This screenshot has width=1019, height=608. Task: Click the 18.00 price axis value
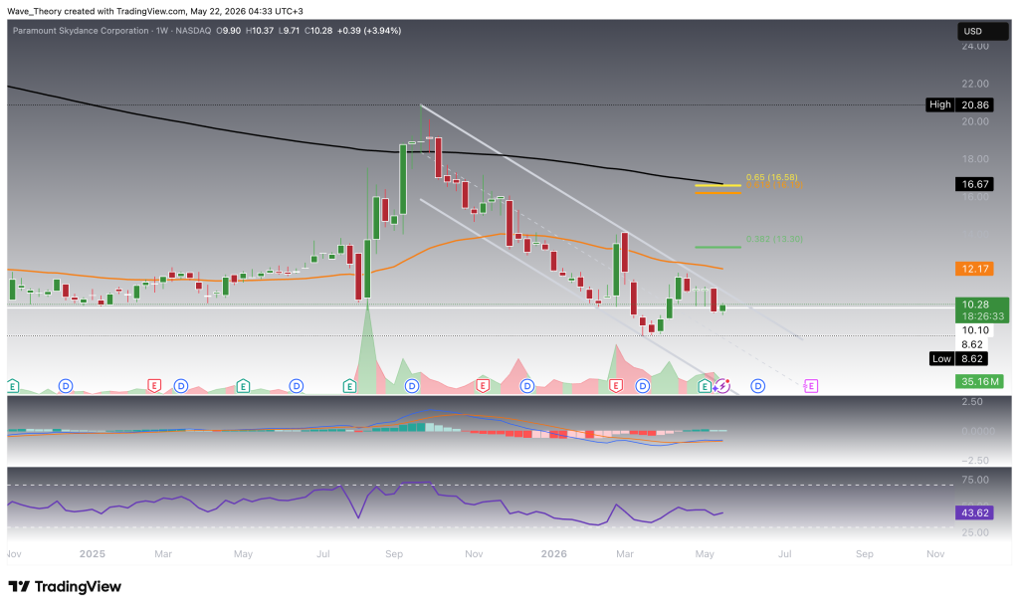[x=975, y=159]
